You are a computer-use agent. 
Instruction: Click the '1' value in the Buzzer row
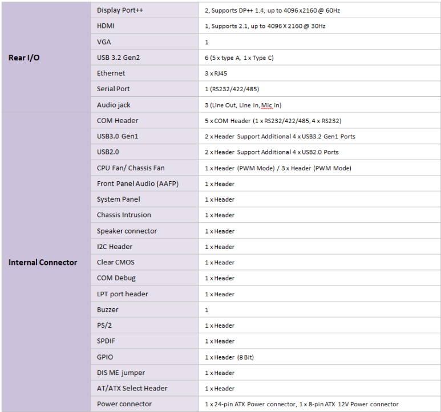[x=207, y=310]
